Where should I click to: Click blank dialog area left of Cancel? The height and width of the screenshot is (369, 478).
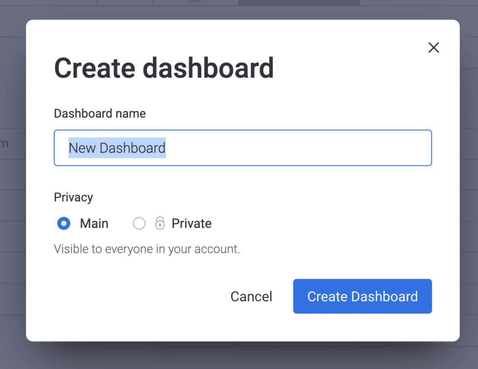[x=137, y=297]
